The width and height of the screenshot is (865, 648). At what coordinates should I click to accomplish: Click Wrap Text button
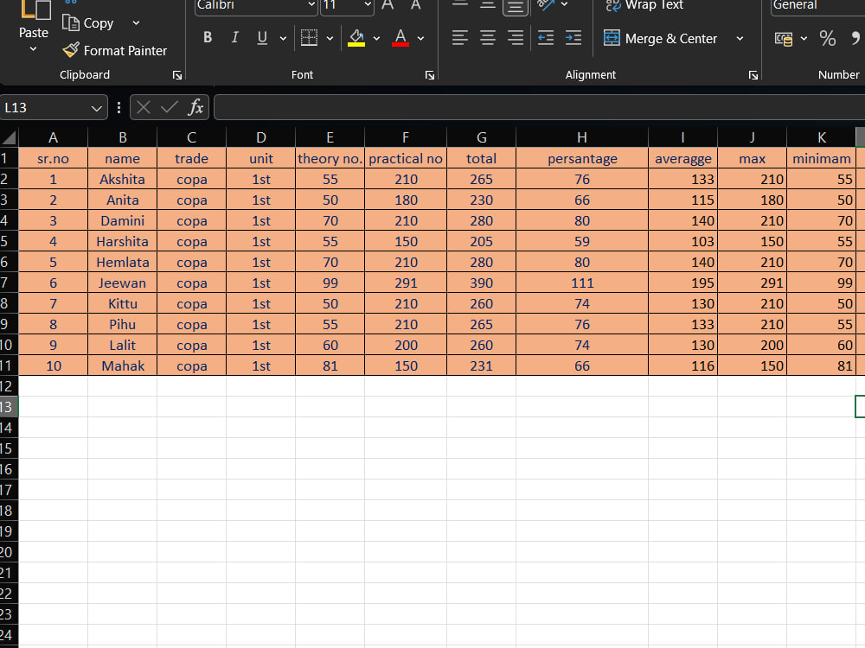point(644,5)
